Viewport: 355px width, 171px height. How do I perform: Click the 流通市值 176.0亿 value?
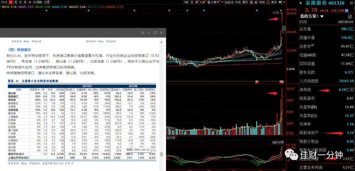pyautogui.click(x=347, y=37)
